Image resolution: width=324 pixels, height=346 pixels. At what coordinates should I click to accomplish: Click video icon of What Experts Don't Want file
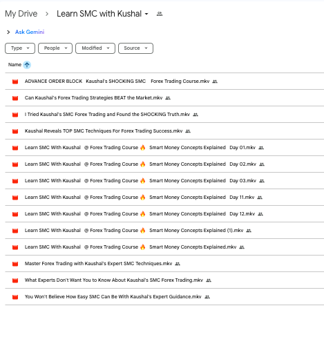point(15,280)
